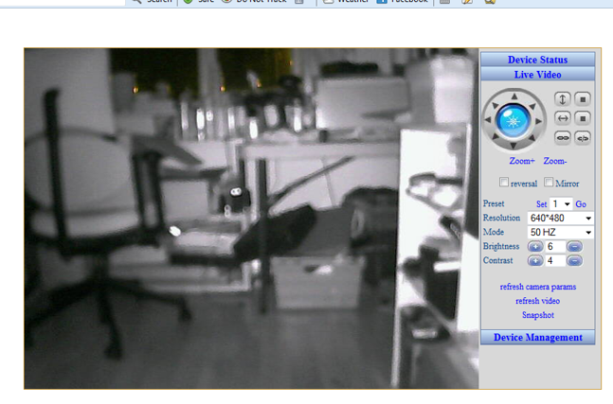This screenshot has height=404, width=613.
Task: Click refresh camera params link
Action: [537, 287]
